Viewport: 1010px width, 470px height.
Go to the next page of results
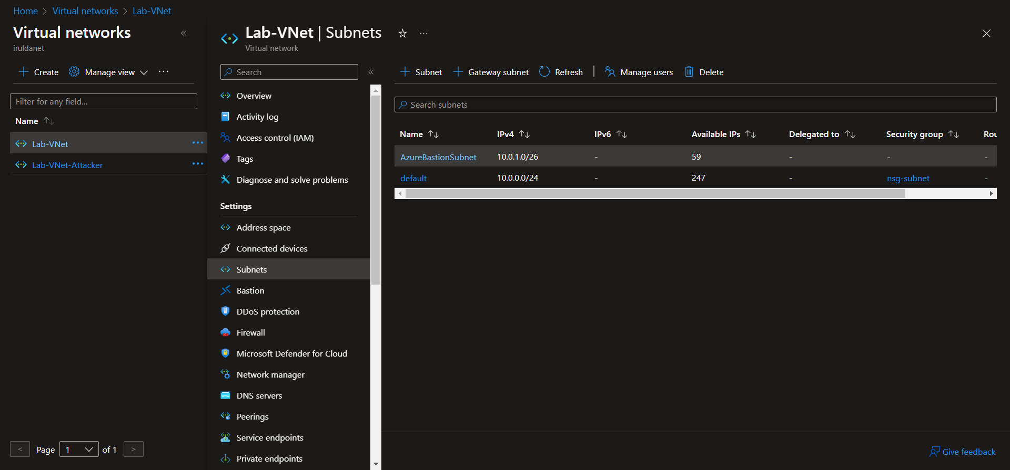(134, 449)
